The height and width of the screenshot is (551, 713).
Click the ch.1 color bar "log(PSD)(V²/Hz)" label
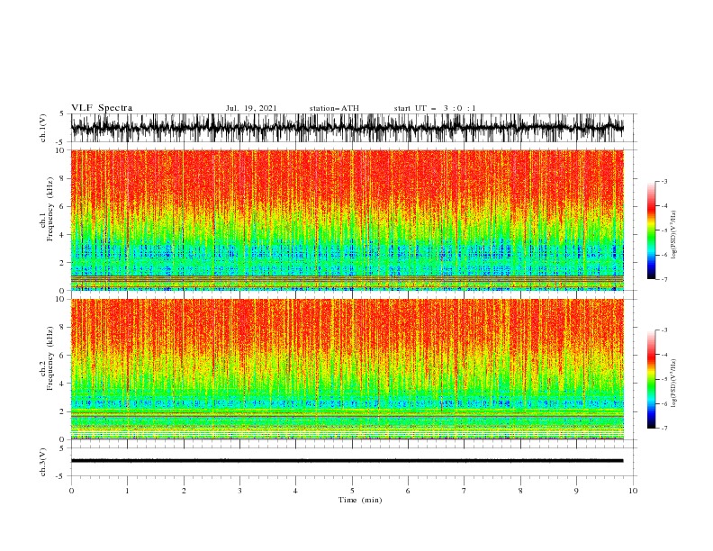(673, 235)
